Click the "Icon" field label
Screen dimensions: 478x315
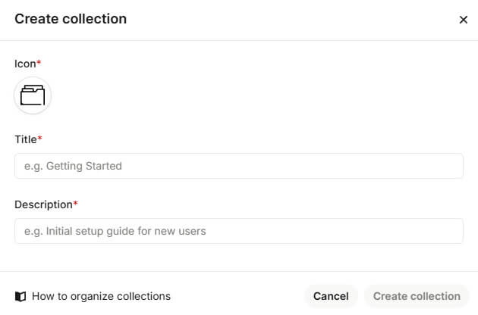point(25,64)
